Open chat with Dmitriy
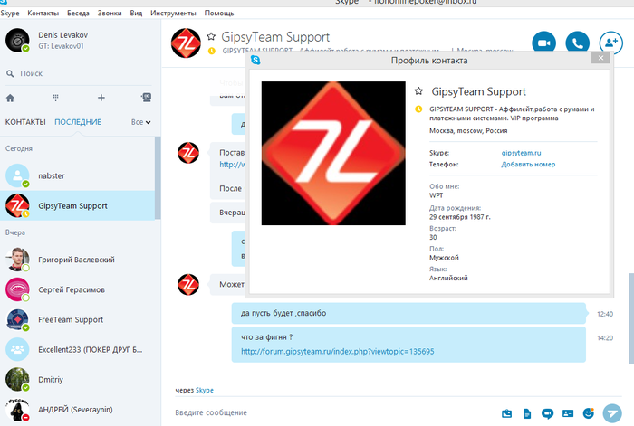This screenshot has width=634, height=426. click(77, 379)
